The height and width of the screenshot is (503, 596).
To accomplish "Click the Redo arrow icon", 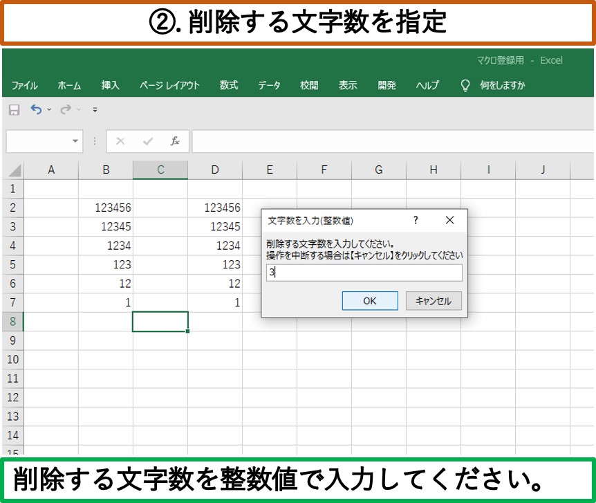I will (x=66, y=110).
